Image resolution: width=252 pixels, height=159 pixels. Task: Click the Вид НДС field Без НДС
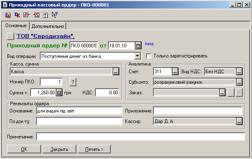pos(220,72)
